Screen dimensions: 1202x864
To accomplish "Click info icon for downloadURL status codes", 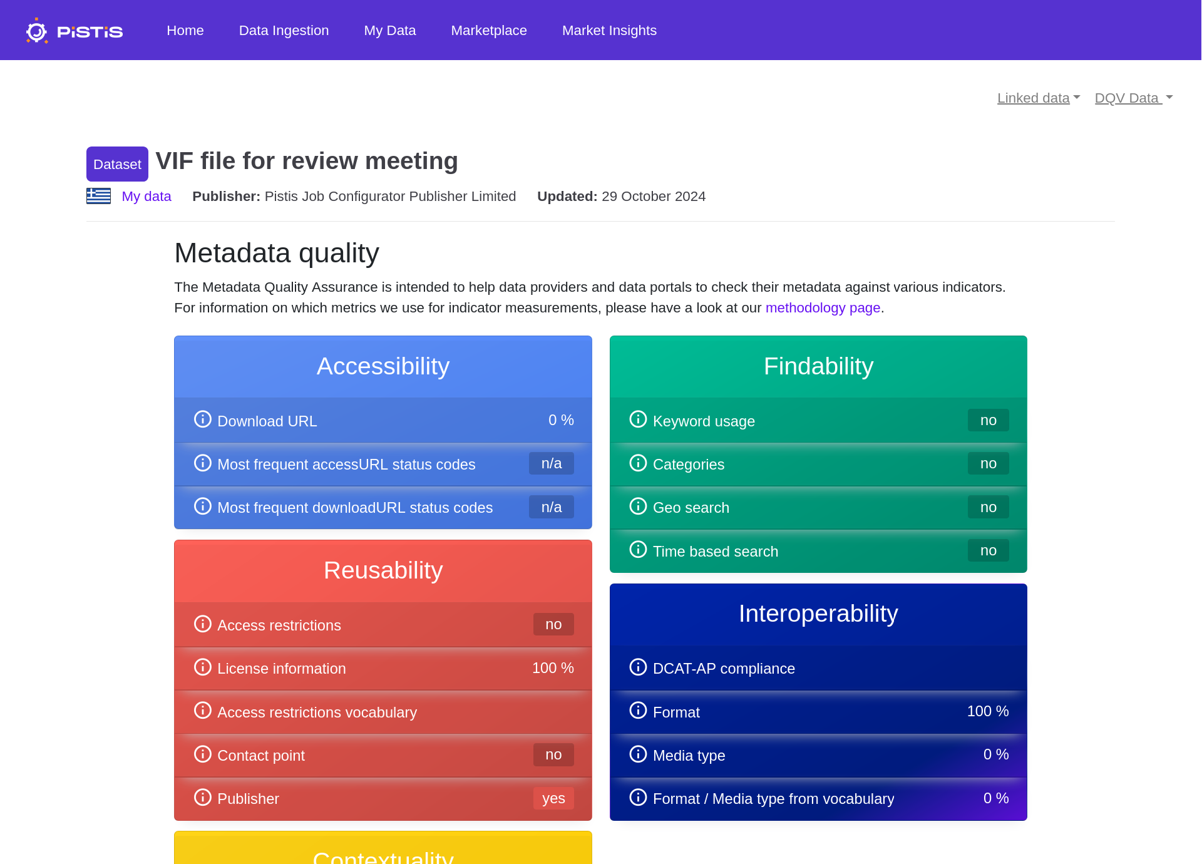I will 202,506.
